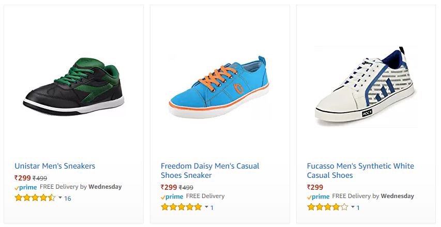Expand rating dropdown arrow for Freedom Daisy shoes
Screen dimensions: 441x227
pos(206,207)
